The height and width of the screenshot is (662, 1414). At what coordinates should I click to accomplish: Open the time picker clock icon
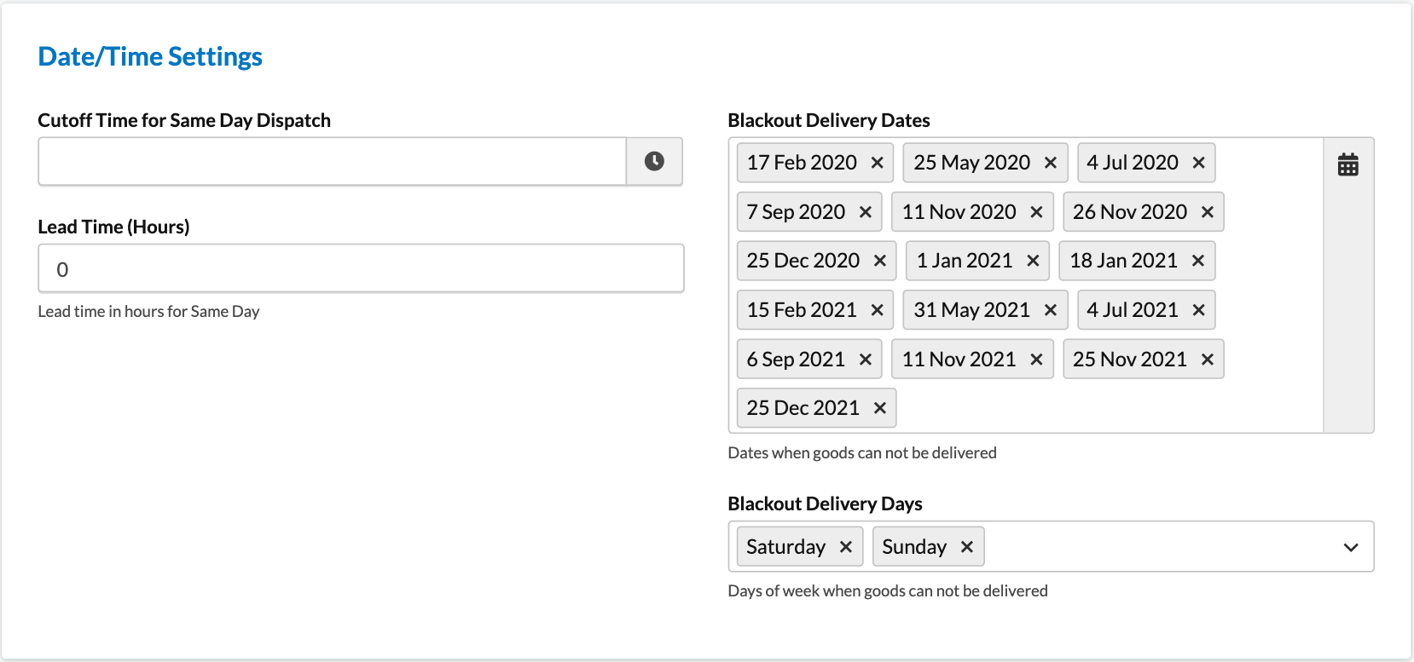(654, 161)
